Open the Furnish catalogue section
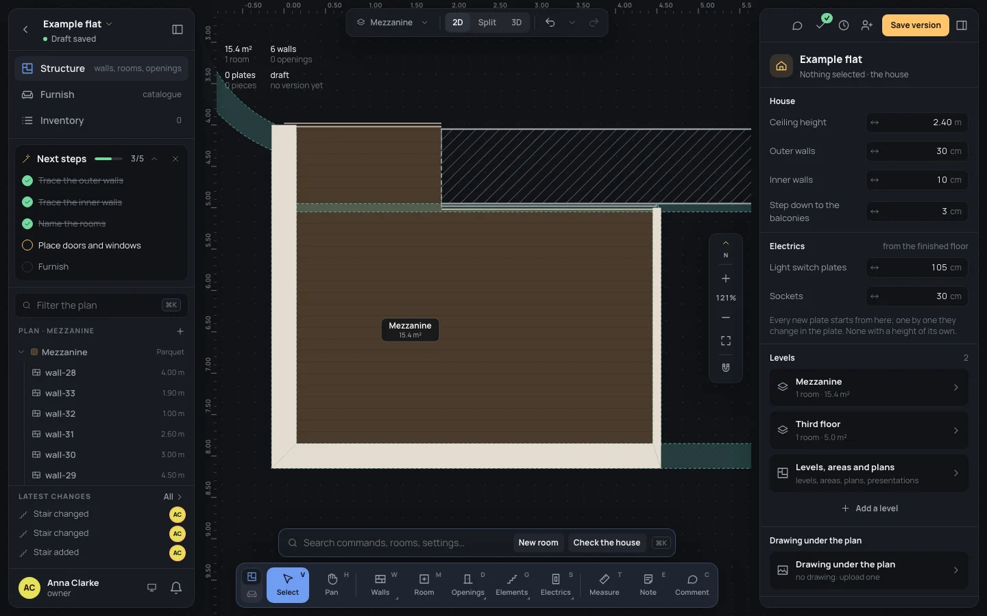The image size is (987, 616). [x=101, y=94]
